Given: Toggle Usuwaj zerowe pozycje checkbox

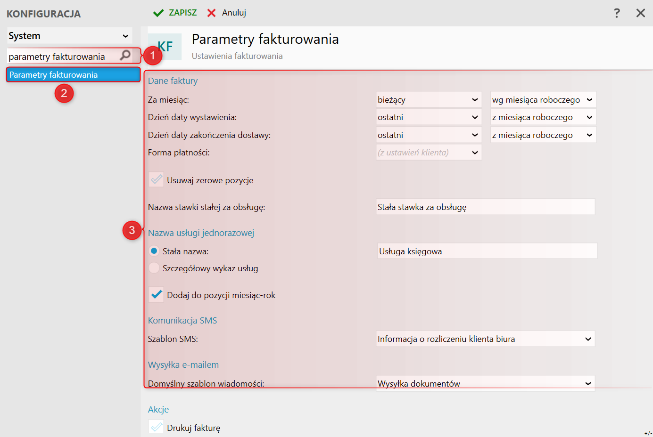Looking at the screenshot, I should point(156,179).
